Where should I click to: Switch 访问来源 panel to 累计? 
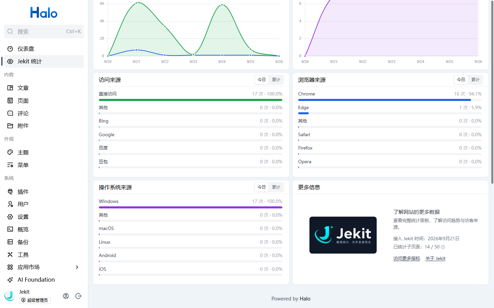click(x=276, y=80)
